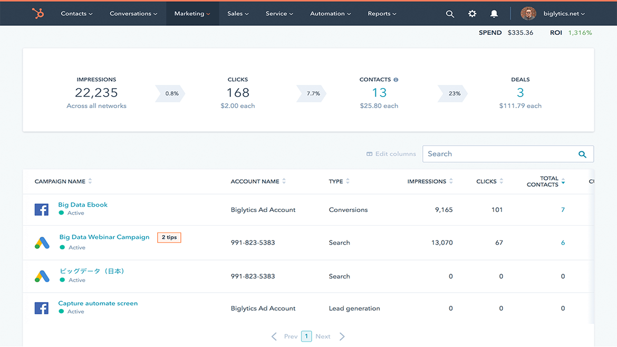
Task: Open the Marketing menu
Action: pyautogui.click(x=192, y=14)
